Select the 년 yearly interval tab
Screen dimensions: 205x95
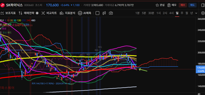tap(191, 13)
